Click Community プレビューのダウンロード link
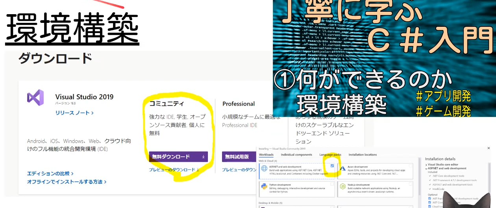 pyautogui.click(x=174, y=170)
